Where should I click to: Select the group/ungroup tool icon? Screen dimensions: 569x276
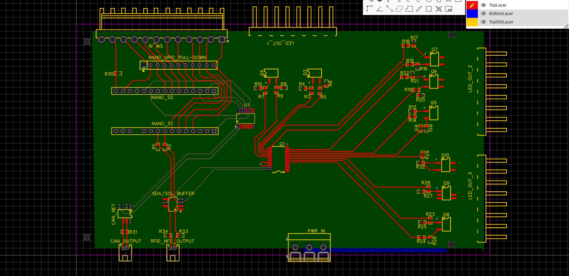click(x=439, y=9)
